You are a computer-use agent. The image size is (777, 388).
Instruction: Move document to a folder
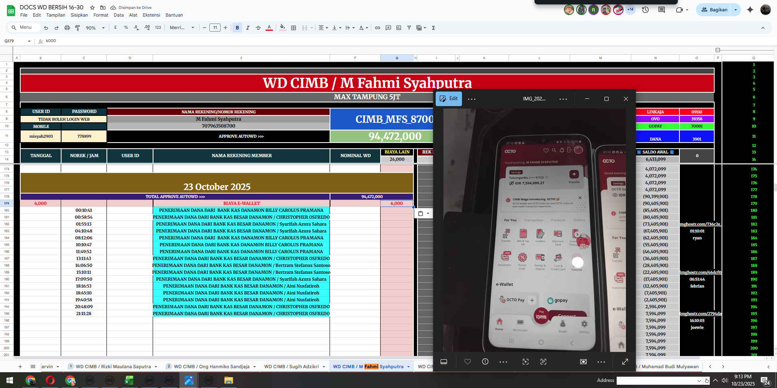(103, 8)
